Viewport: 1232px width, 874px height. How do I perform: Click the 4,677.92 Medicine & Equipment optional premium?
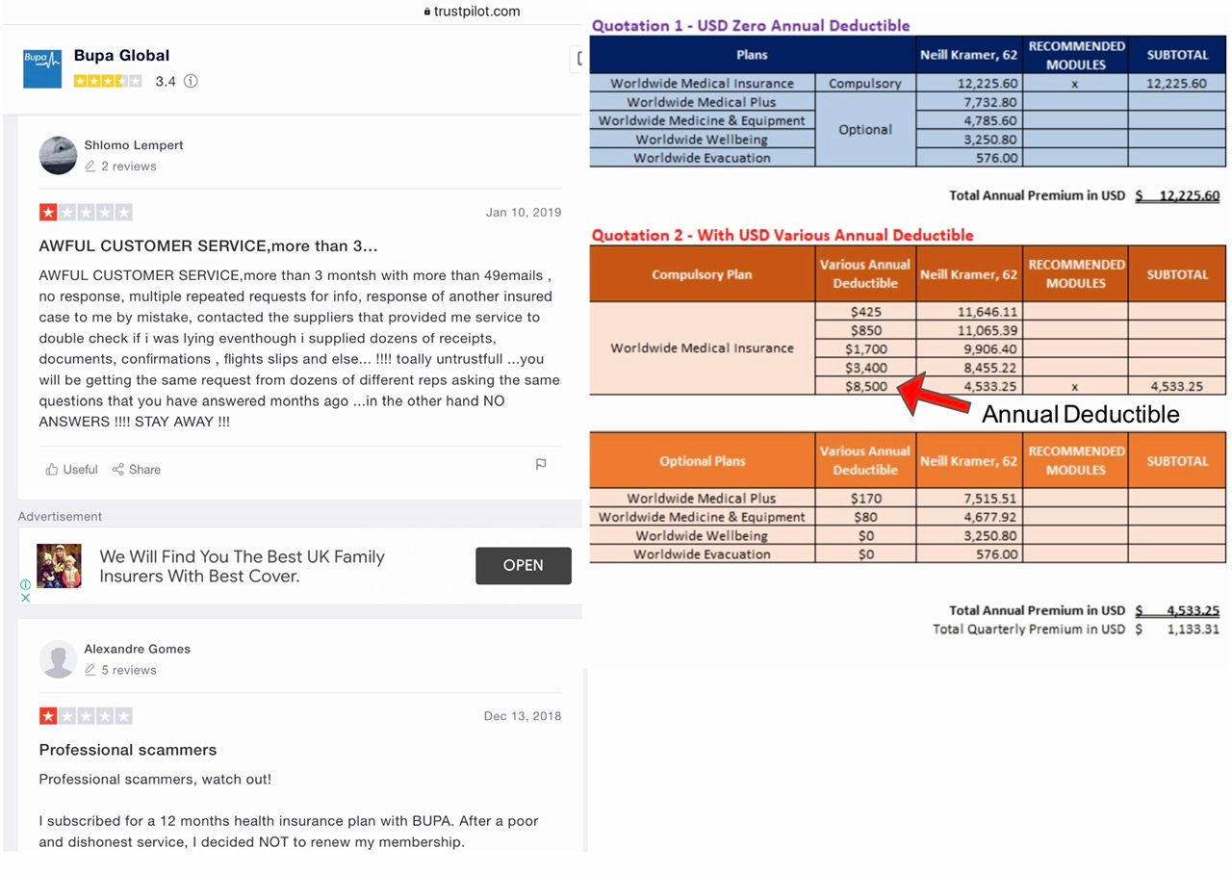point(967,517)
